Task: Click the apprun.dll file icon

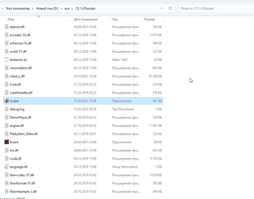Action: coord(6,27)
